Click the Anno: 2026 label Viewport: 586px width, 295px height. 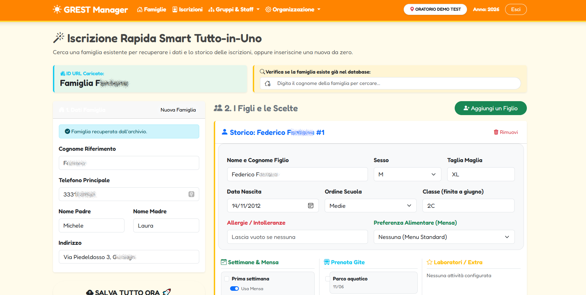point(486,9)
